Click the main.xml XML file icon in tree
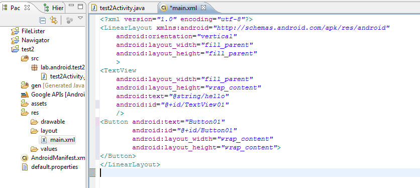The image size is (420, 188). (44, 140)
